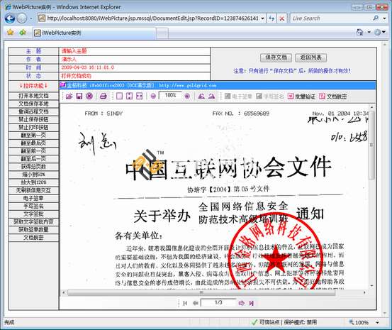Viewport: 392px width, 330px height.
Task: Go to first page navigation icon
Action: pyautogui.click(x=185, y=303)
